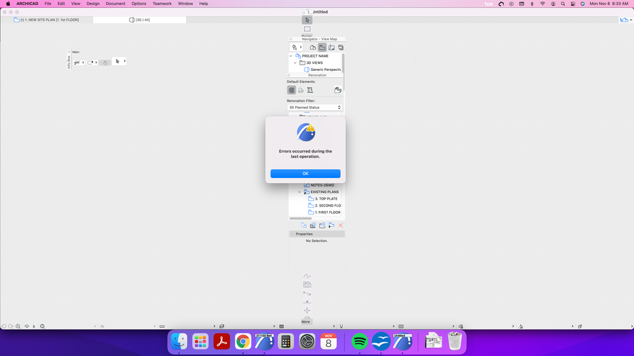Open Calculator from the Dock
The image size is (634, 356).
286,341
